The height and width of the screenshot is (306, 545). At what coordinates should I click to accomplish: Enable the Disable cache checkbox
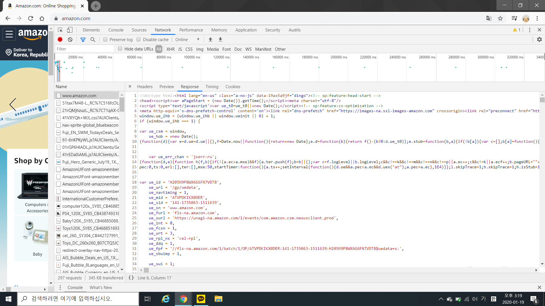coord(139,40)
